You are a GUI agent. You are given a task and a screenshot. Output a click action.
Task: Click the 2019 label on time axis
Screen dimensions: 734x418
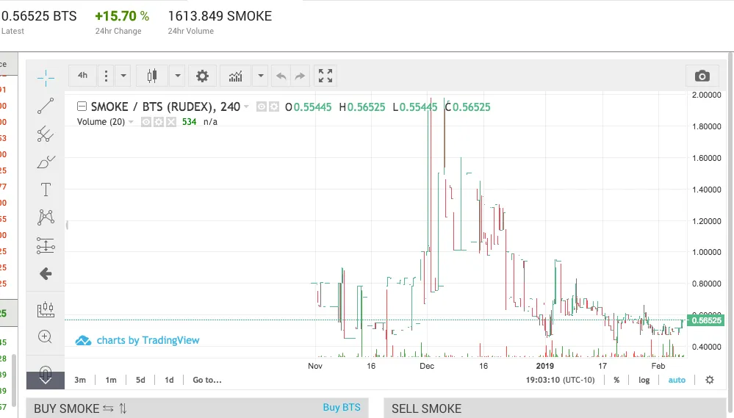click(545, 366)
